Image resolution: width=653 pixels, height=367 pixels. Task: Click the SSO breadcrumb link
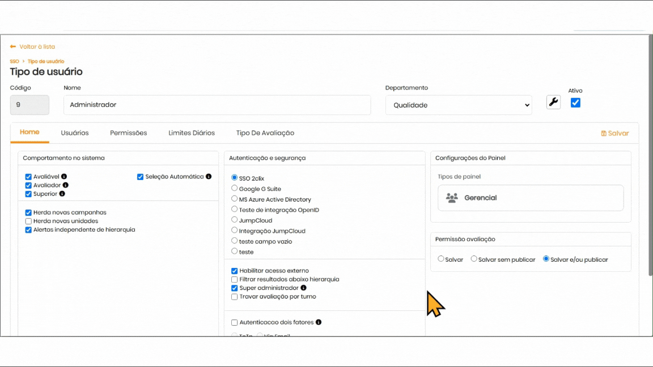click(x=14, y=61)
